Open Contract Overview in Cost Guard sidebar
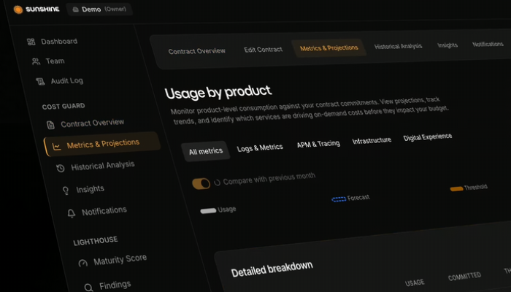 point(92,123)
